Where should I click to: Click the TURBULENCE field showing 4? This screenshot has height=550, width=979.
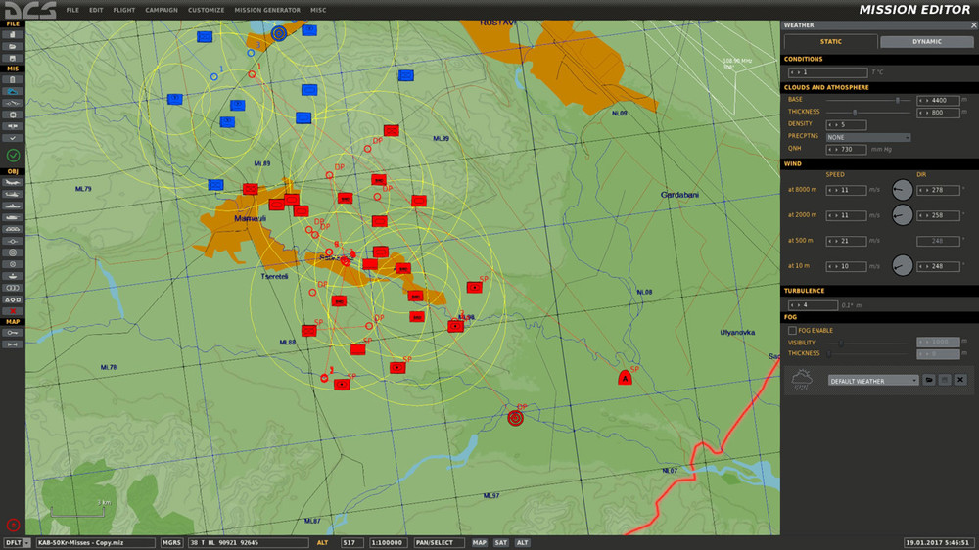(813, 305)
